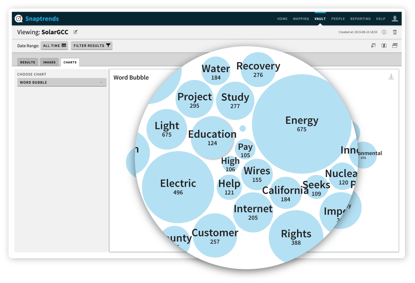Open the FILTER RESULTS dropdown
This screenshot has width=415, height=283.
click(91, 45)
